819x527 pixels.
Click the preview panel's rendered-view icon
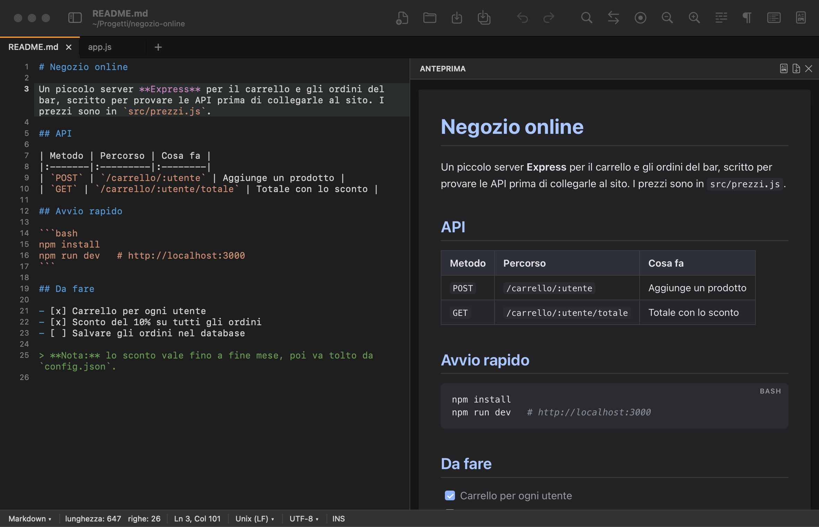coord(784,69)
